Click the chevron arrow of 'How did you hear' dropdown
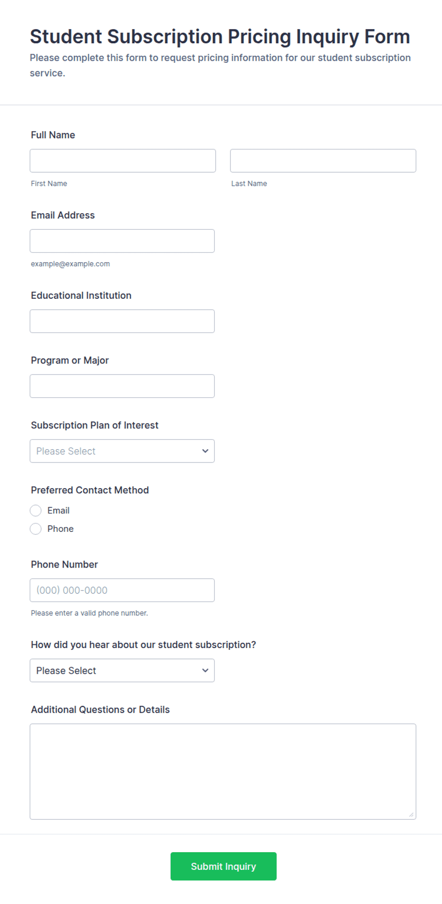This screenshot has width=442, height=904. [205, 671]
